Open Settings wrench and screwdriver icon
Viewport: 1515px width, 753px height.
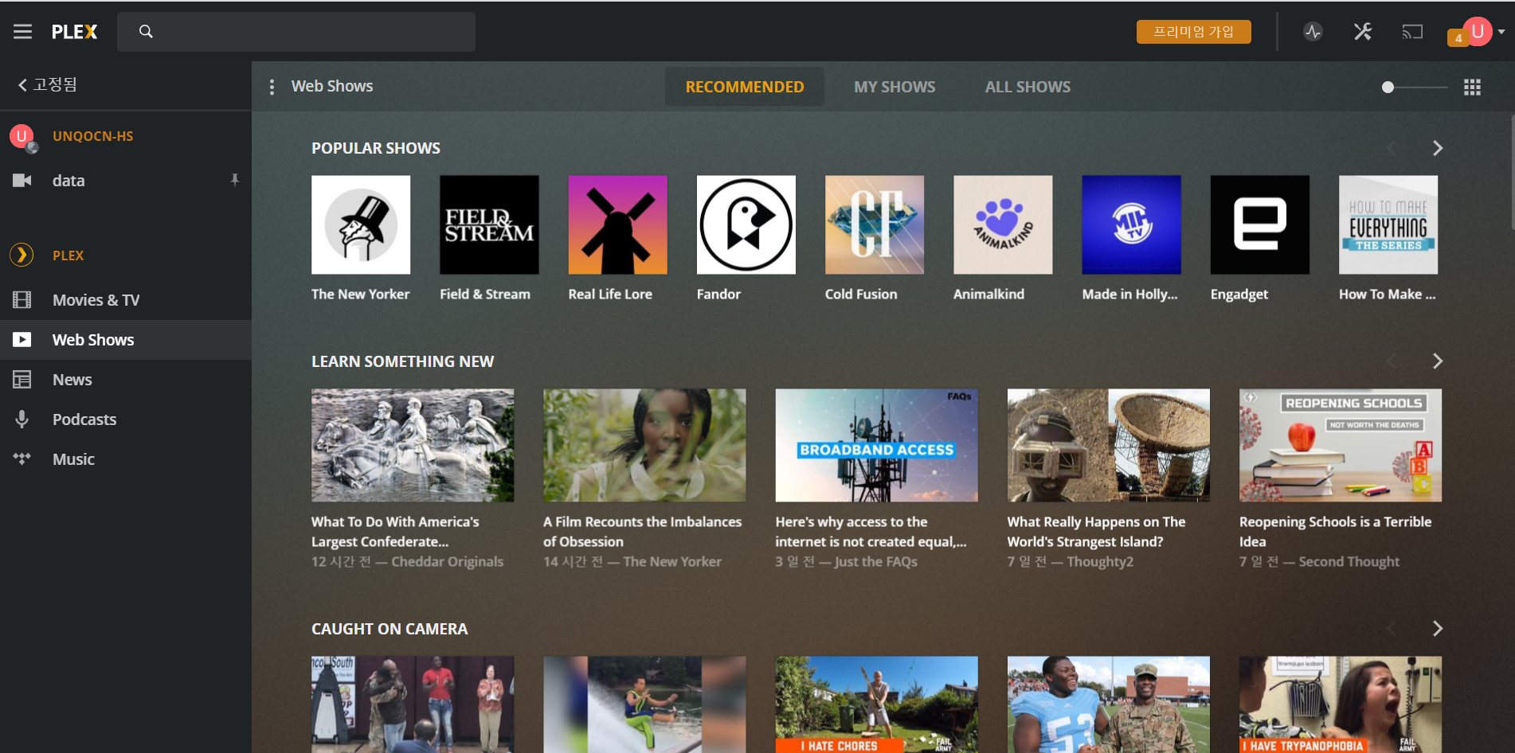pos(1363,32)
